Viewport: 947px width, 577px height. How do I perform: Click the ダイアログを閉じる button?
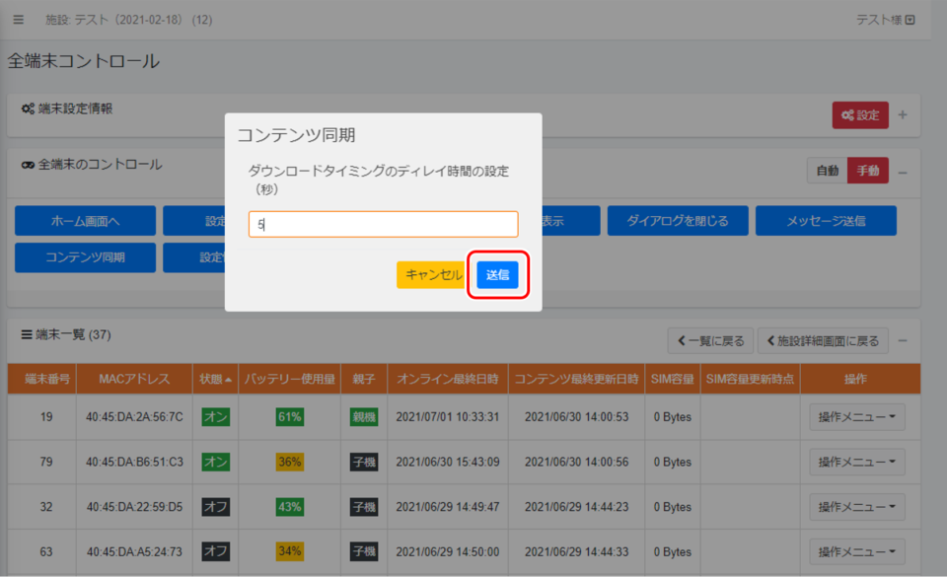678,221
